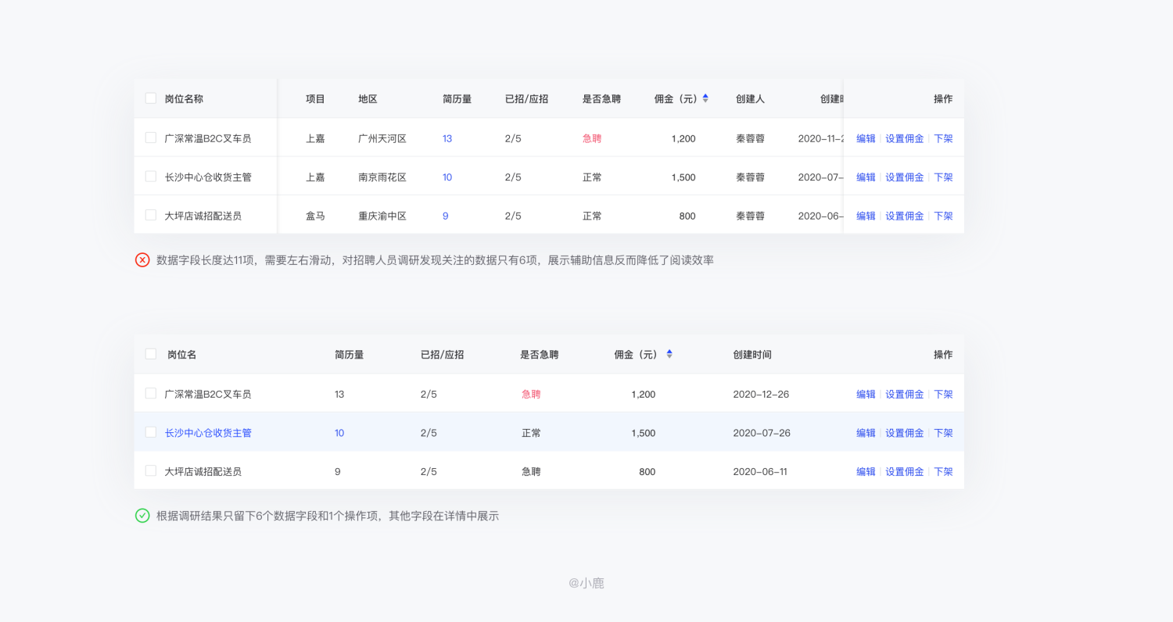Click the 地区 column header

pos(368,99)
